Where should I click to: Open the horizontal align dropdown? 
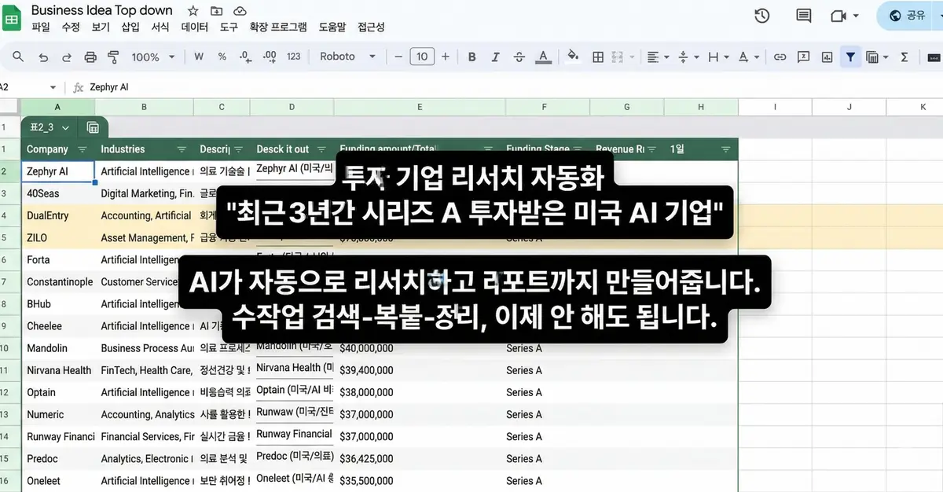(657, 57)
